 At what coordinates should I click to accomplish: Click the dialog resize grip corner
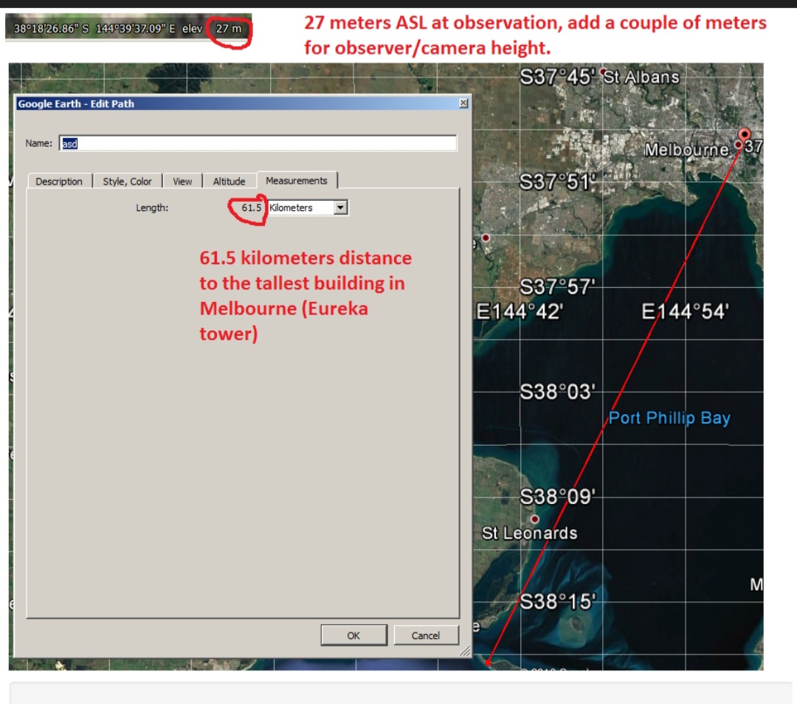[x=465, y=651]
